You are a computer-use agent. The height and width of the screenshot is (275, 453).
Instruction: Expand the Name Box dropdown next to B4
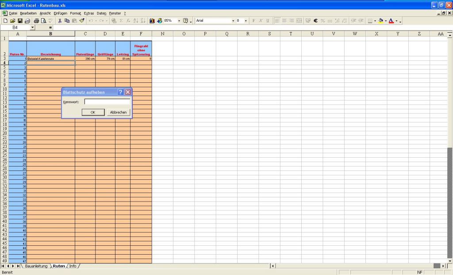tap(32, 27)
